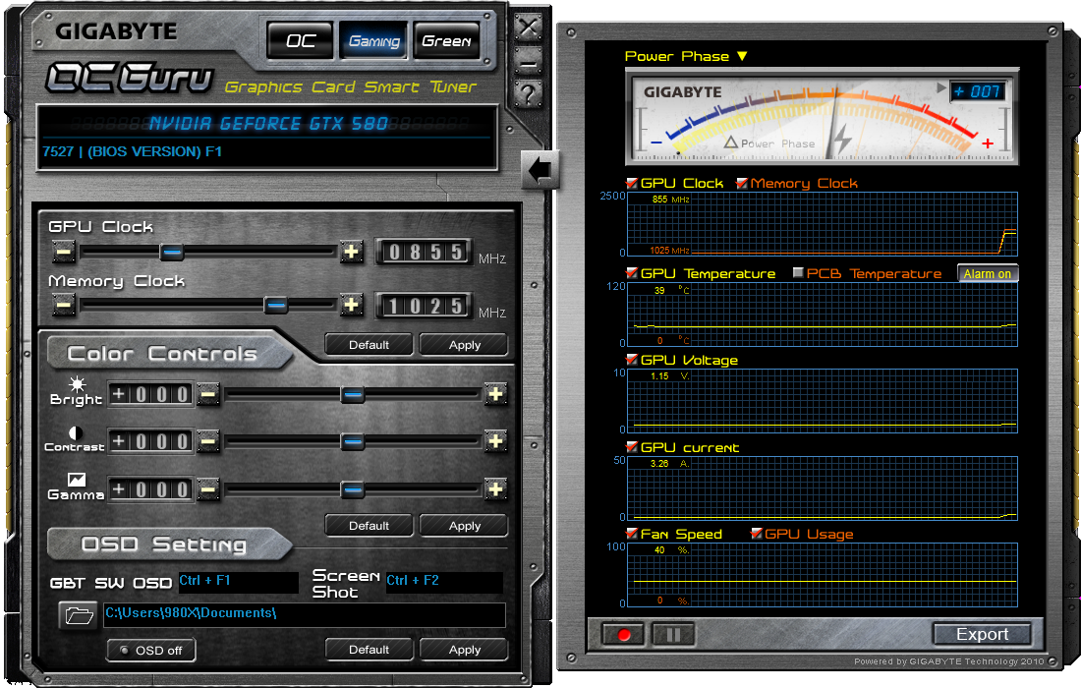Switch to the OC mode tab
The image size is (1081, 688).
point(301,41)
